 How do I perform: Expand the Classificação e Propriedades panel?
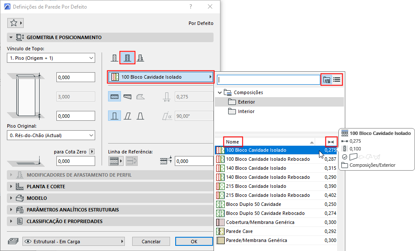point(11,221)
